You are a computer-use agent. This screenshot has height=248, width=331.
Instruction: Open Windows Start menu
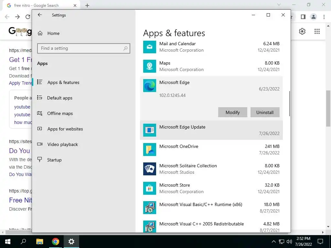click(x=8, y=242)
